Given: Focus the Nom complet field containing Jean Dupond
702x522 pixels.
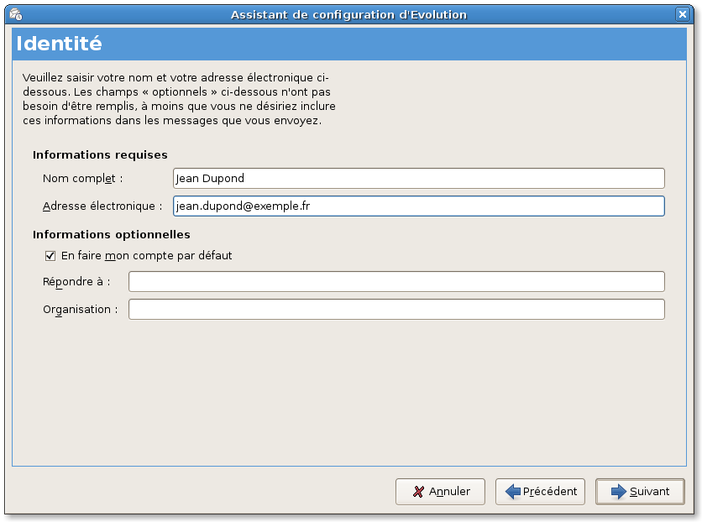Looking at the screenshot, I should click(x=419, y=179).
